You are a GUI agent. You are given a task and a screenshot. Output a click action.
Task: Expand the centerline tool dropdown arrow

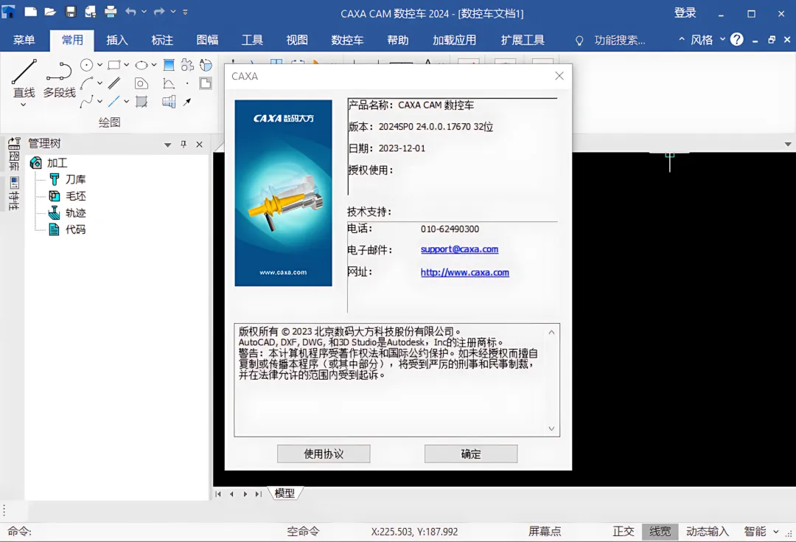point(127,102)
